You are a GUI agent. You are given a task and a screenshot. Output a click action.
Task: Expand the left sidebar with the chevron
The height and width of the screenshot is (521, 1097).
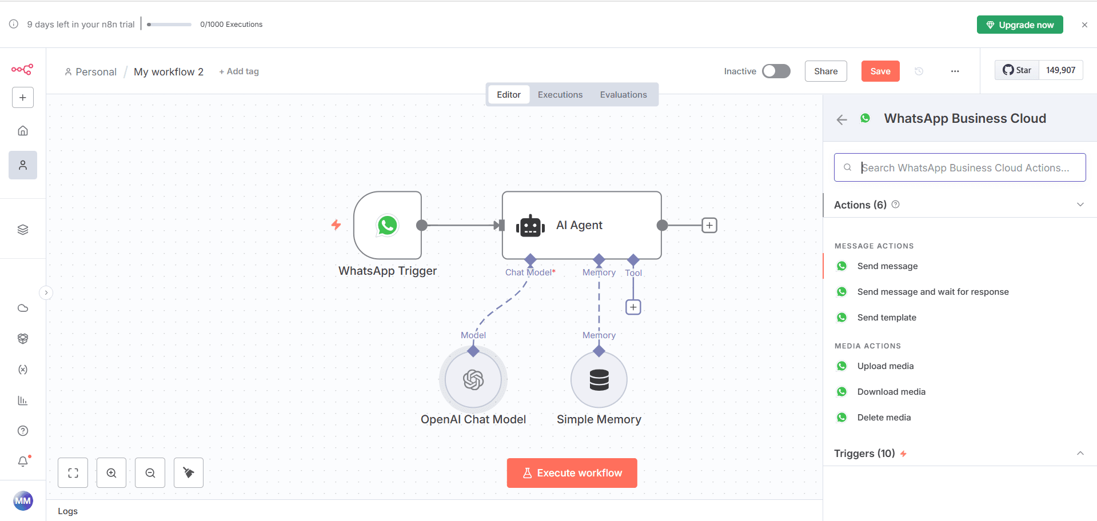[46, 292]
